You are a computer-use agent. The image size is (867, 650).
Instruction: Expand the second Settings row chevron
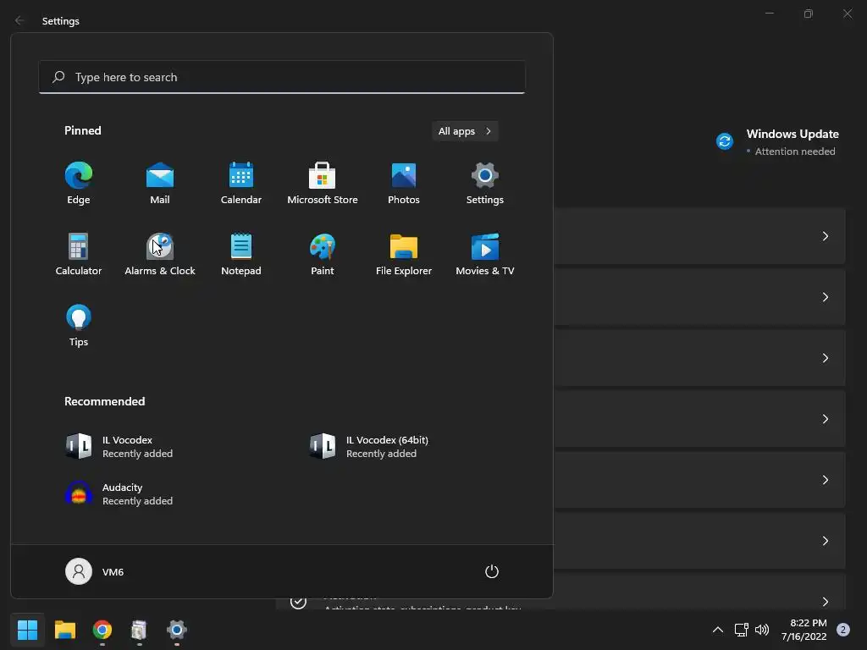coord(825,297)
